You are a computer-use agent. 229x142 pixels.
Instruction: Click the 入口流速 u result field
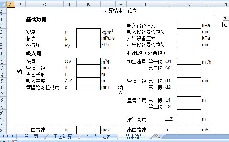[x=88, y=130]
